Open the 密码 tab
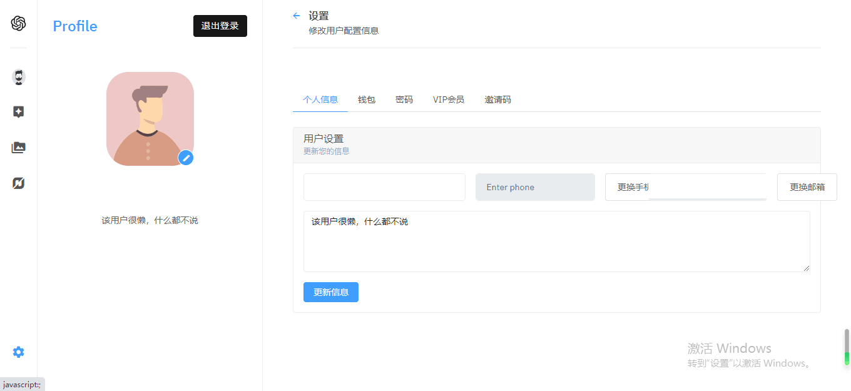851x391 pixels. coord(404,99)
